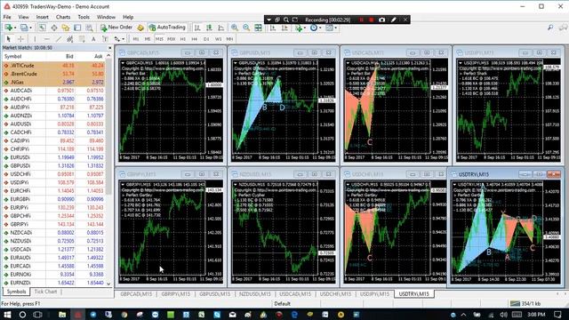Switch chart to Bar Chart type
The image size is (569, 320).
pyautogui.click(x=197, y=28)
